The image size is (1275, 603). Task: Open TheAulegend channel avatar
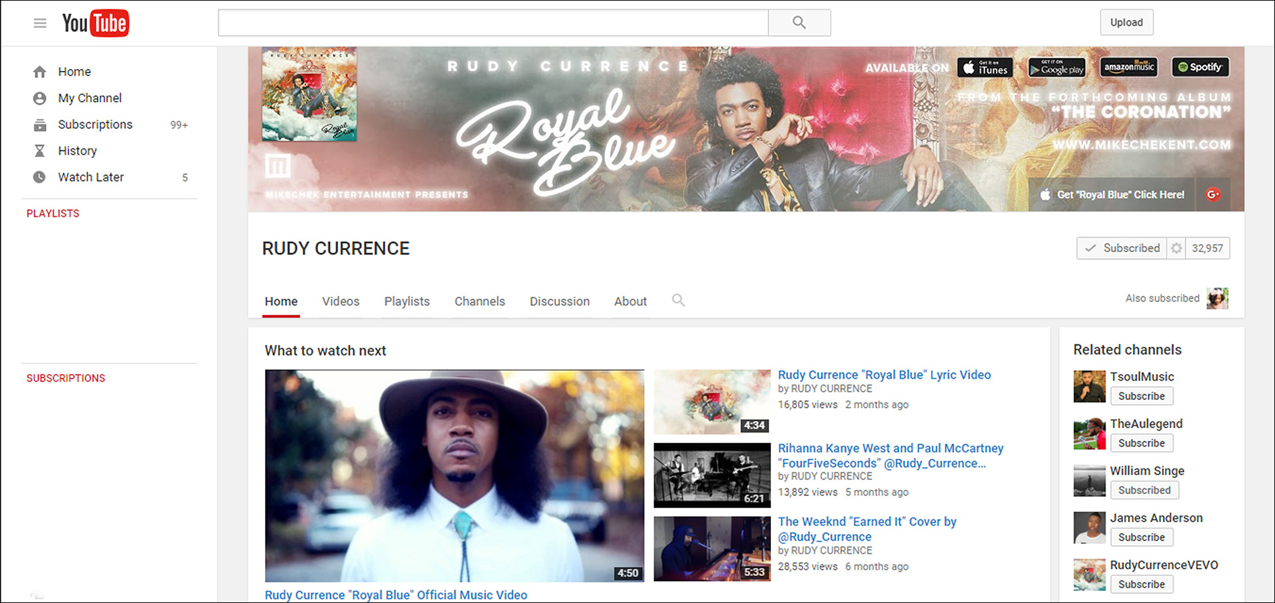1089,434
